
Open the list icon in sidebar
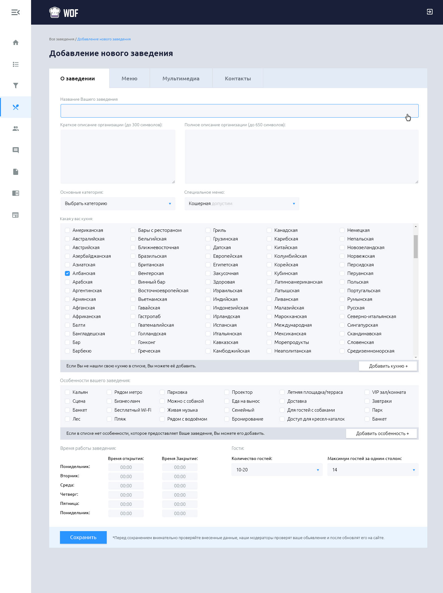[16, 64]
